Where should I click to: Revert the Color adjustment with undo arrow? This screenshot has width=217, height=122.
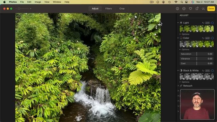[203, 38]
